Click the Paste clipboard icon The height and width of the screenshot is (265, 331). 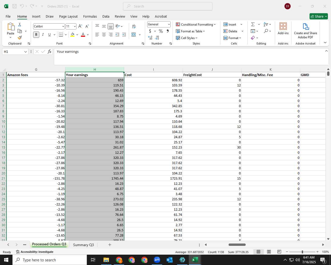tap(11, 27)
